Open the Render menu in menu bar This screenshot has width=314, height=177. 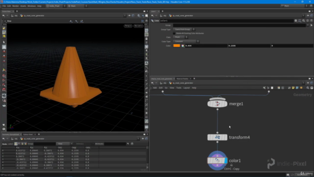(15, 6)
